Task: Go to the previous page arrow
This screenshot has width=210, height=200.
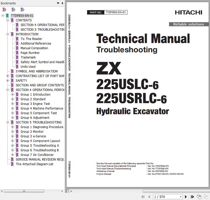Action: tap(149, 197)
